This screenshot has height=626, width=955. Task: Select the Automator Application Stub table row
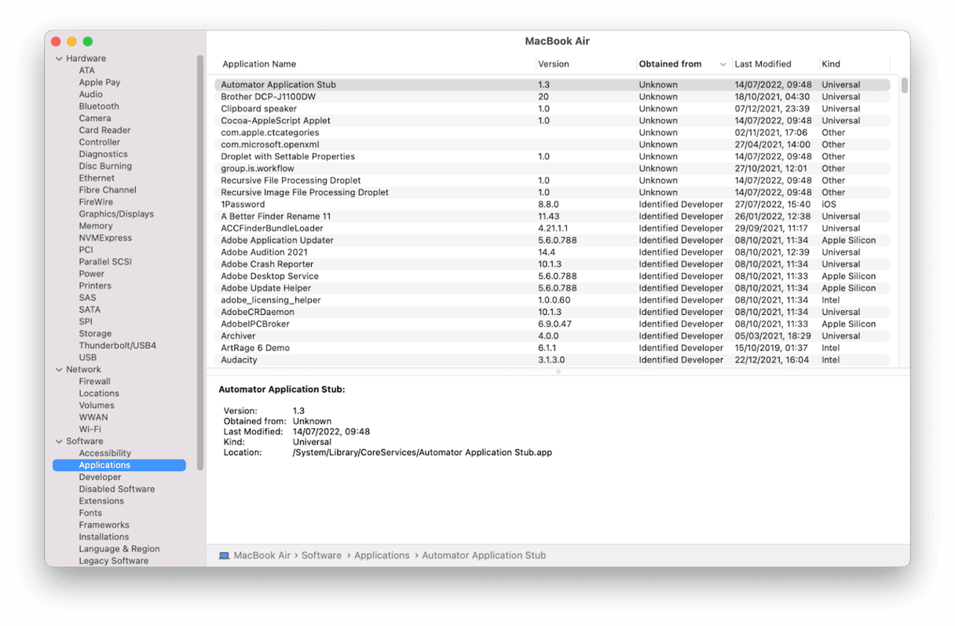(x=552, y=85)
